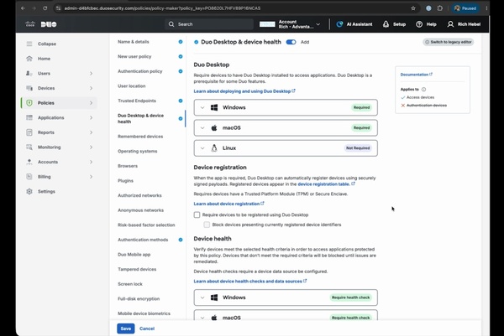Open the Documentation link
This screenshot has height=336, width=504.
pyautogui.click(x=417, y=75)
